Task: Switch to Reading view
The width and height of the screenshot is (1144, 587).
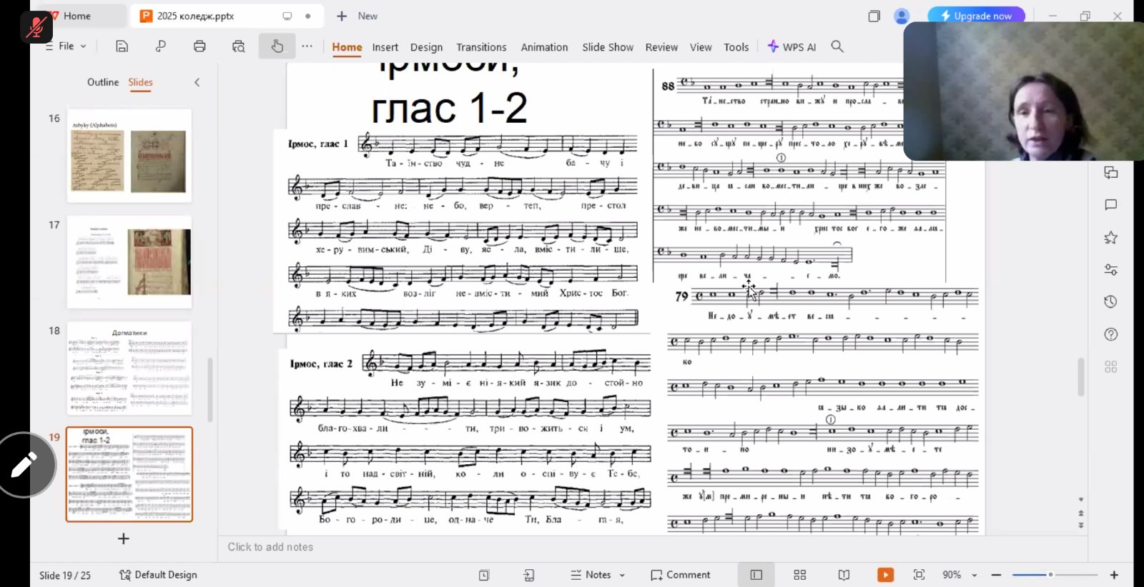Action: coord(844,575)
